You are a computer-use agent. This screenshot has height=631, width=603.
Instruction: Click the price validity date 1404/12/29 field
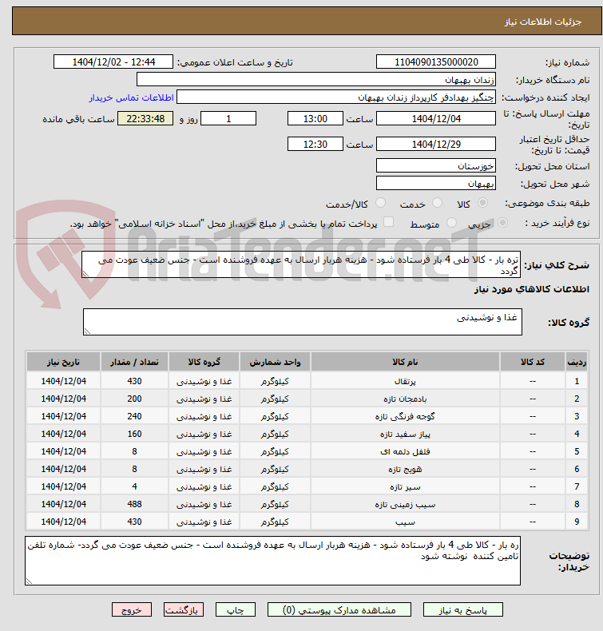(435, 144)
